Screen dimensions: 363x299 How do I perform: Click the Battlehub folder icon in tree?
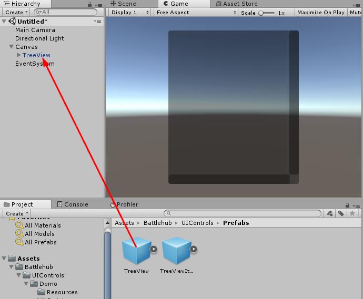point(19,266)
